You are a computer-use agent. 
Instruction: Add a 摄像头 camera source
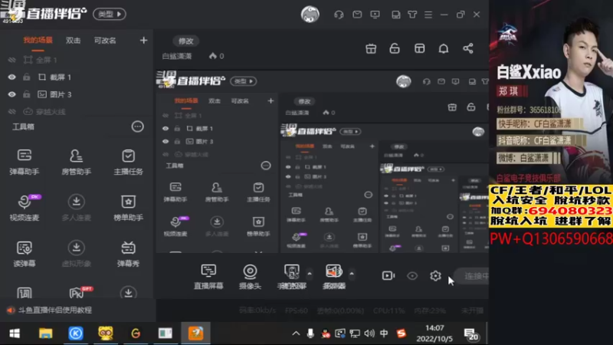[x=250, y=277]
